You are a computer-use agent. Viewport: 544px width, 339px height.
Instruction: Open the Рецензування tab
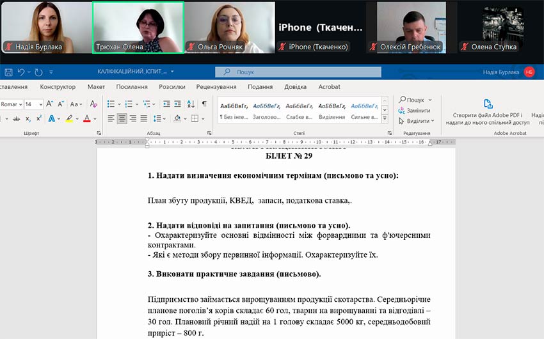216,86
